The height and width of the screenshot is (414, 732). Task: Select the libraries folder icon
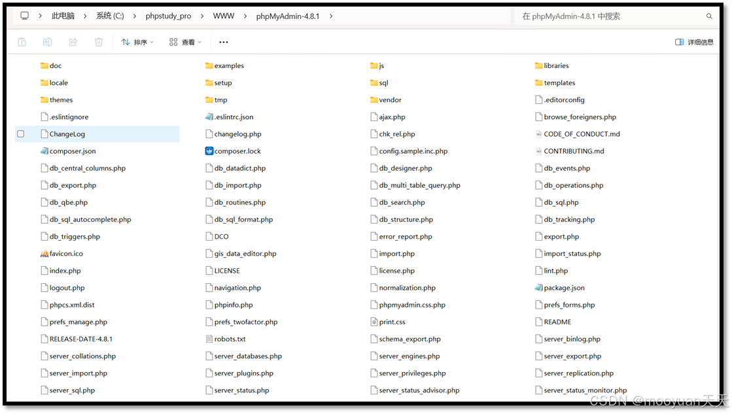(x=539, y=66)
